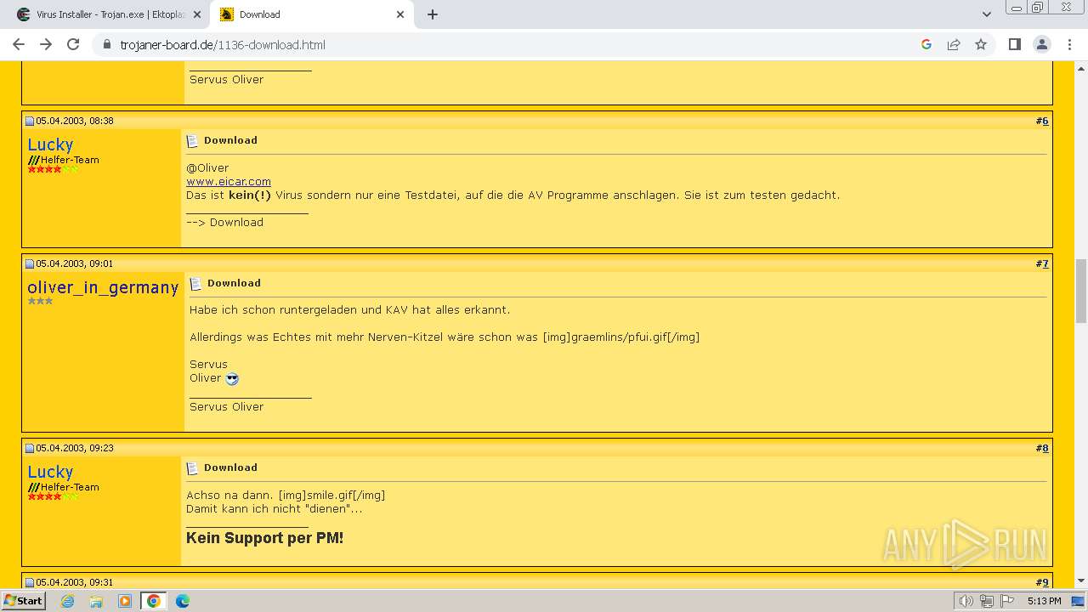Bookmark this page with star

coord(981,44)
